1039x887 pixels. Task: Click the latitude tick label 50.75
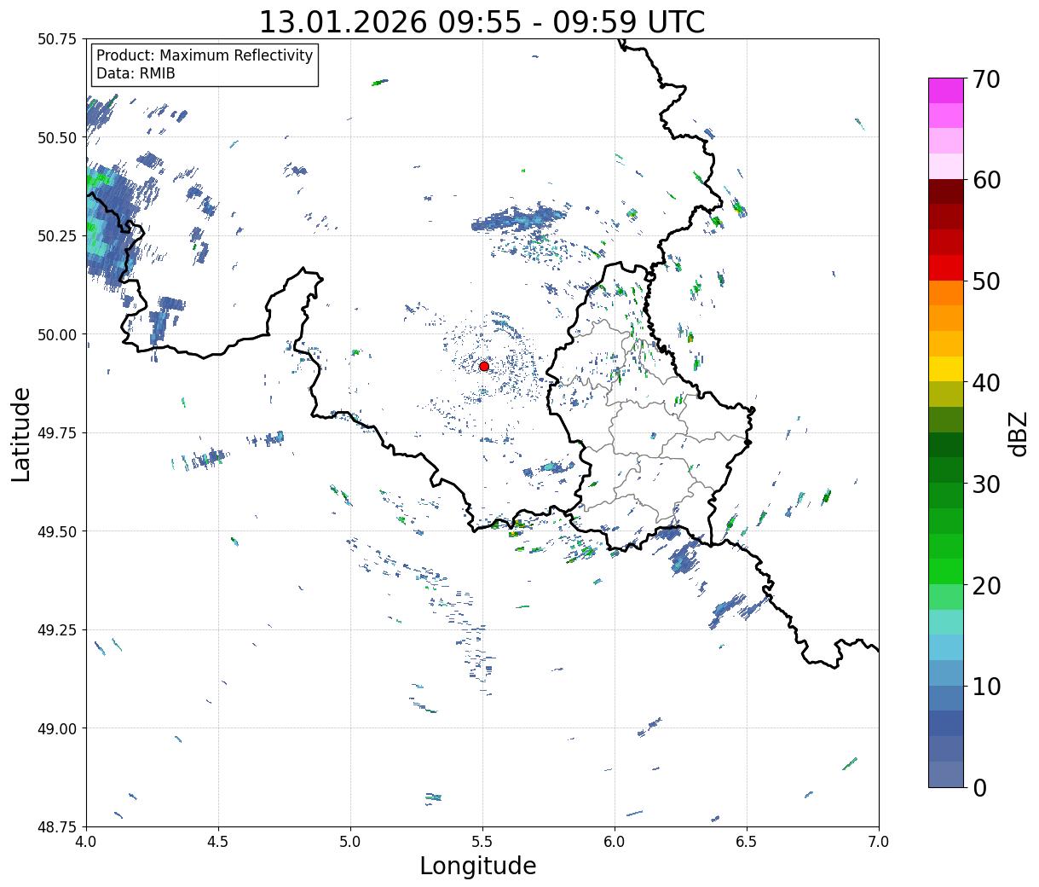pos(57,39)
